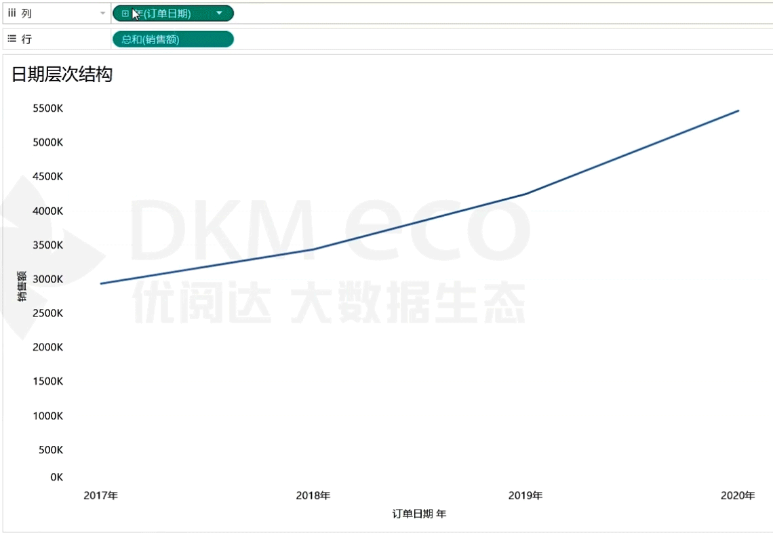Select the 2019年 axis label
773x536 pixels.
[x=526, y=495]
